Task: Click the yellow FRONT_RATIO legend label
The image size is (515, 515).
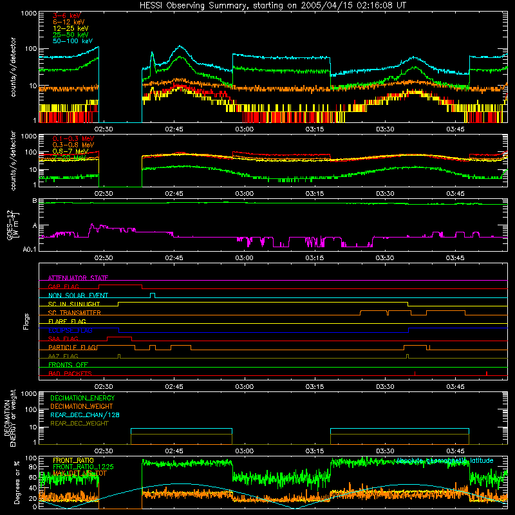Action: point(73,460)
